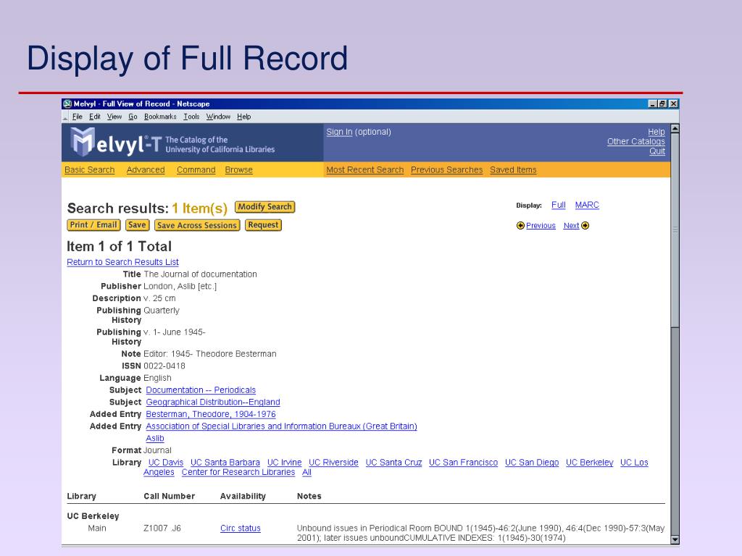Select All libraries link
The width and height of the screenshot is (742, 556).
307,472
